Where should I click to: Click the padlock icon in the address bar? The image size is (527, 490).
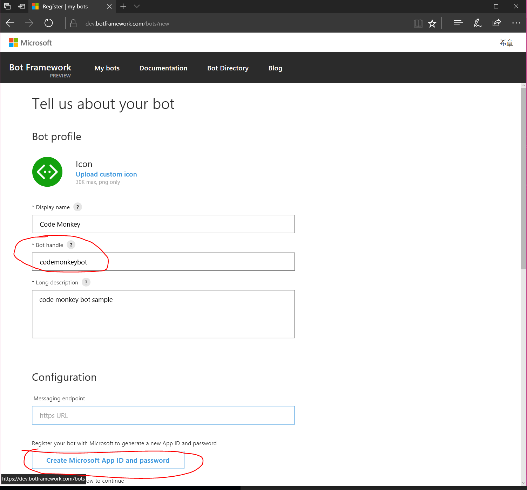[x=73, y=23]
